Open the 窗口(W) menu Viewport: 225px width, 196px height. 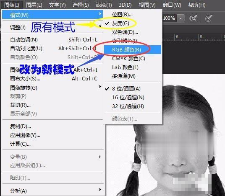pyautogui.click(x=172, y=5)
